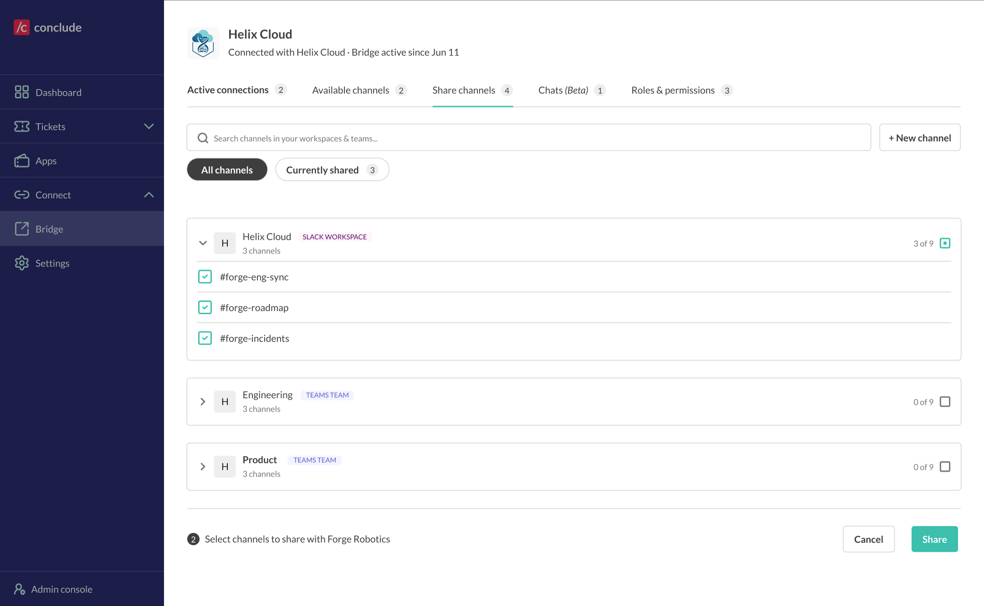The height and width of the screenshot is (606, 984).
Task: Collapse the Connect menu chevron
Action: coord(149,195)
